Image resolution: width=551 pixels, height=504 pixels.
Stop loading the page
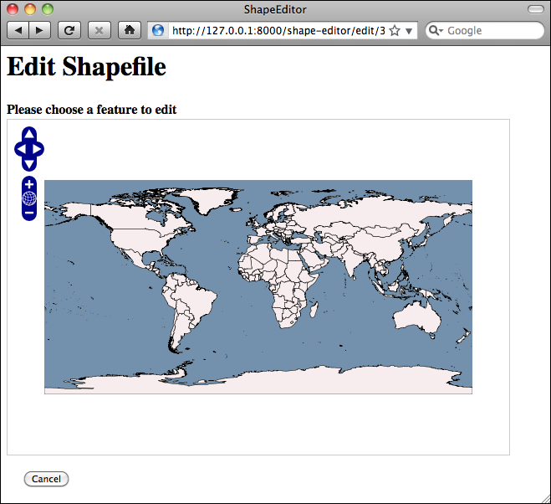99,31
